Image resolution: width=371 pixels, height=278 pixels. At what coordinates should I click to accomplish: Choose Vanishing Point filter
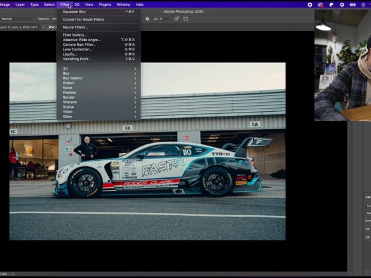[99, 59]
